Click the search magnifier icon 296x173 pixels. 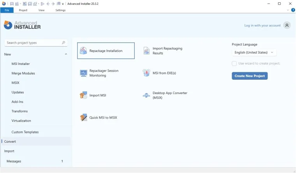point(63,43)
